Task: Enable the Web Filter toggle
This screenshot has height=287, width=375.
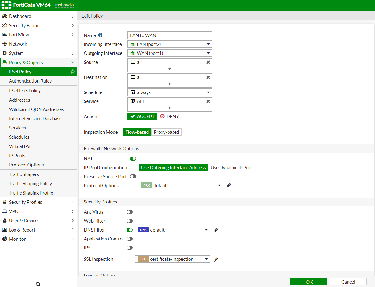Action: click(130, 221)
